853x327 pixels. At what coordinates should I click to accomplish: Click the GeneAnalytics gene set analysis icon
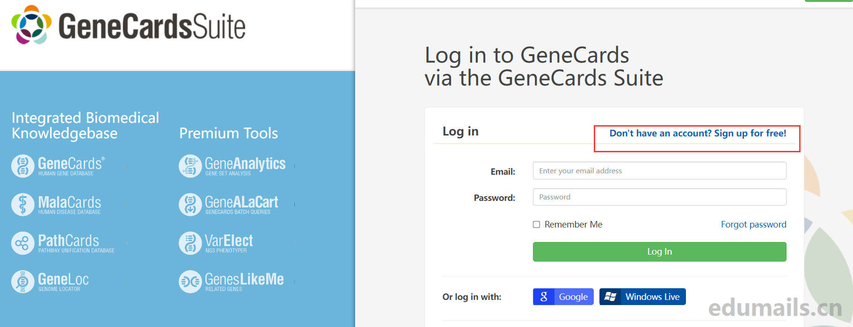coord(190,166)
